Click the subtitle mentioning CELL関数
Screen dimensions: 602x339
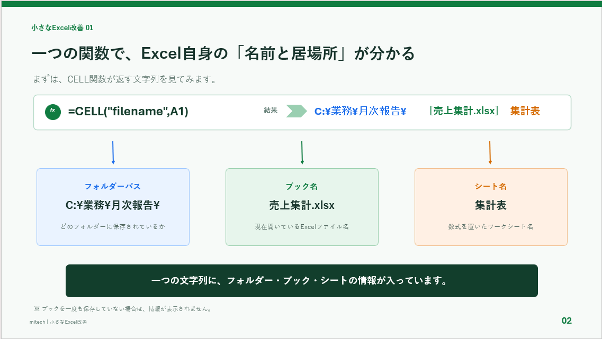[125, 79]
